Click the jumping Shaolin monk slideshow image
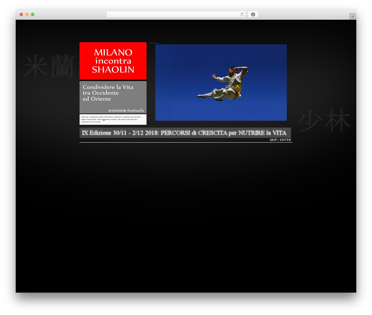 click(221, 83)
